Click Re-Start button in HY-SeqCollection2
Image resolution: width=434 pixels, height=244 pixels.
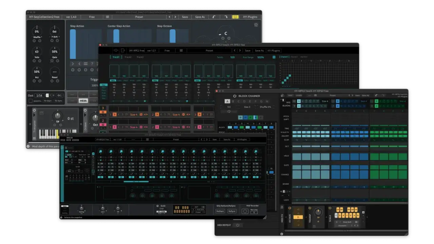tap(47, 101)
